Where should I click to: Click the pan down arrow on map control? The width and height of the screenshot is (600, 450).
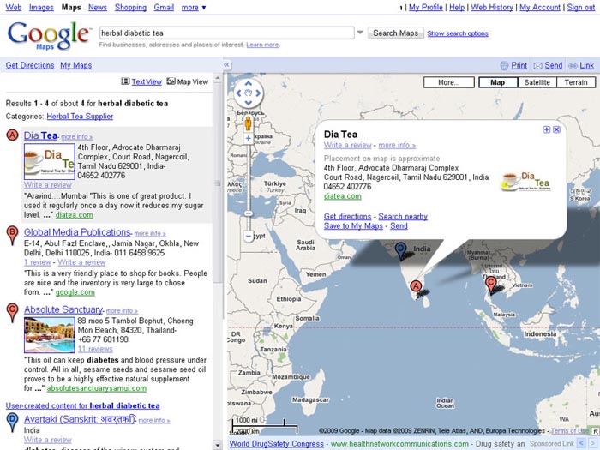(249, 103)
